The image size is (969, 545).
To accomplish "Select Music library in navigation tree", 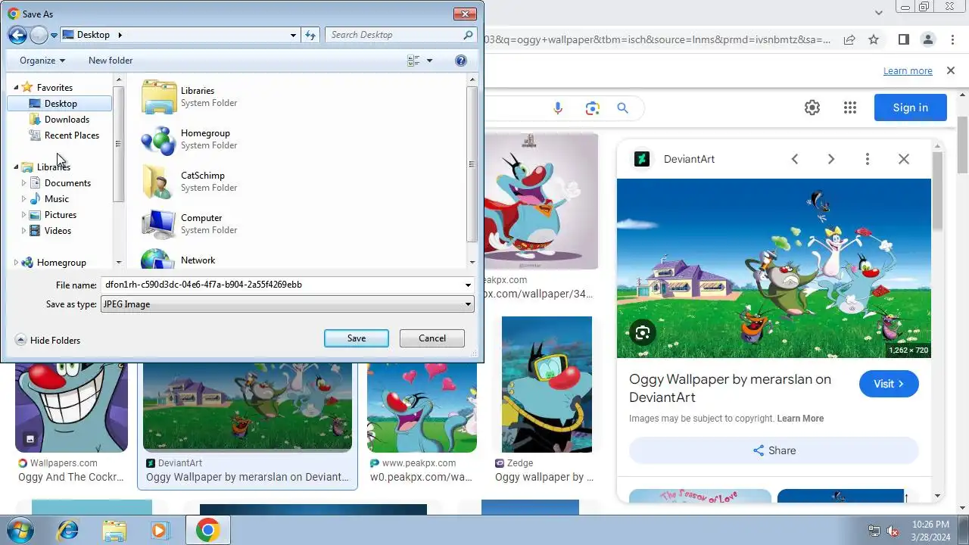I will [x=57, y=199].
